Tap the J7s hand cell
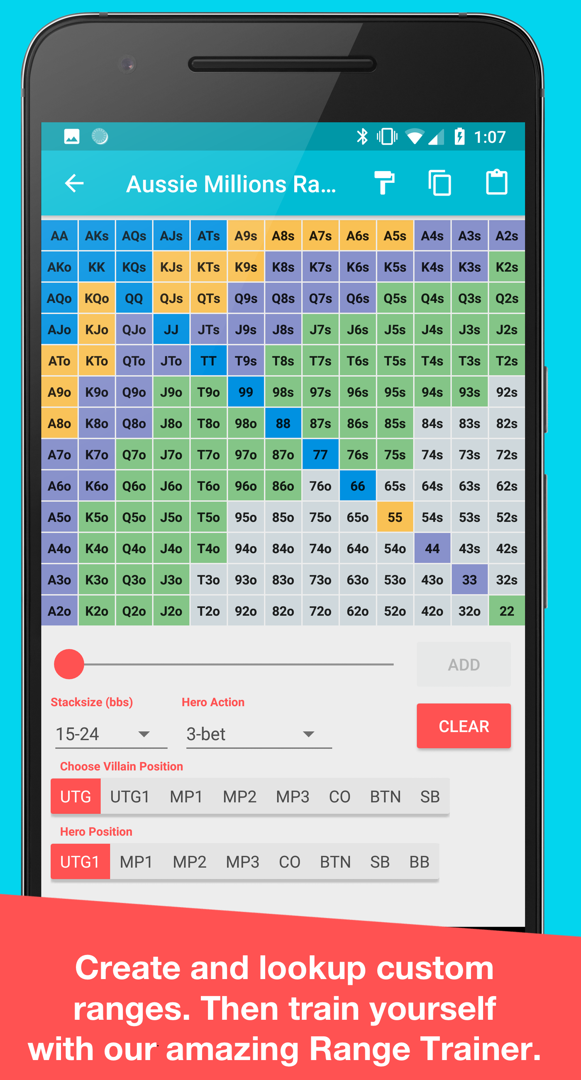 pos(320,329)
